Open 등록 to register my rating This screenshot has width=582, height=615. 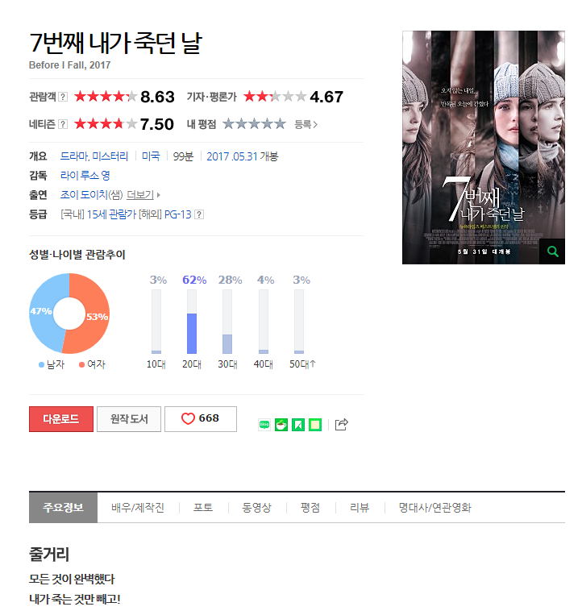coord(306,124)
